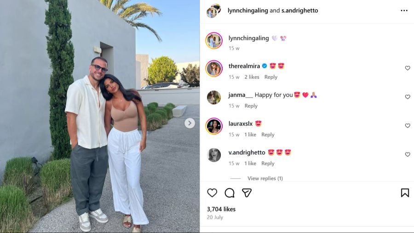Go to the next photo with the arrow
414x233 pixels.
(x=190, y=123)
